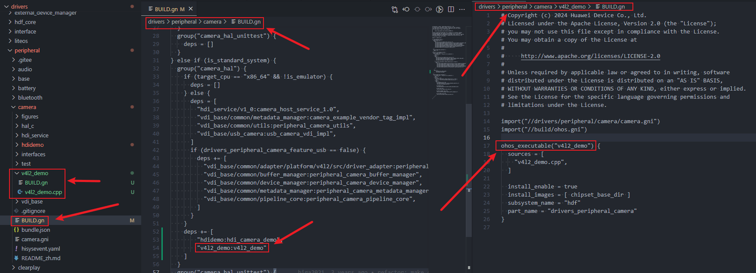Close the BUILD.gn editor tab

click(x=191, y=9)
